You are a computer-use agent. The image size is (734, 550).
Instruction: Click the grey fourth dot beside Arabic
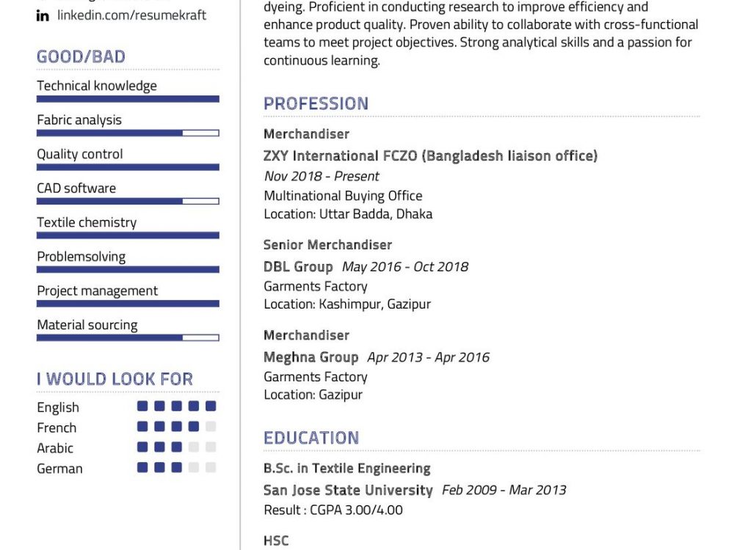[x=194, y=447]
